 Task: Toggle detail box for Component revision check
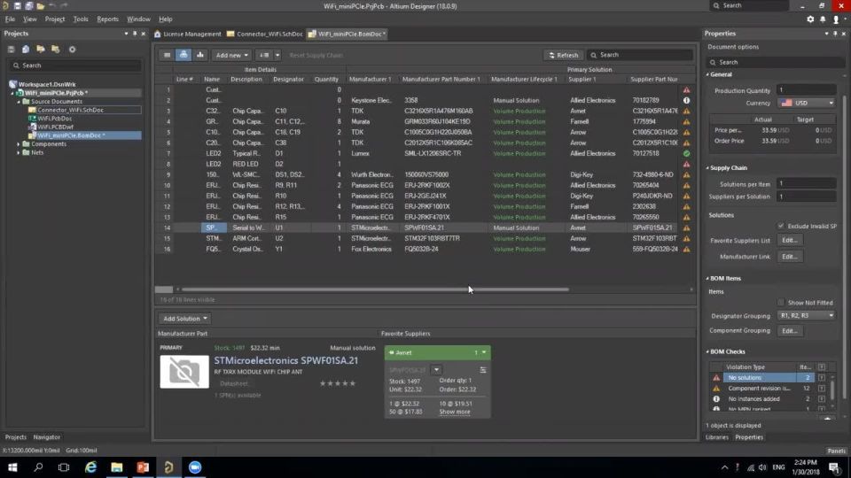822,389
